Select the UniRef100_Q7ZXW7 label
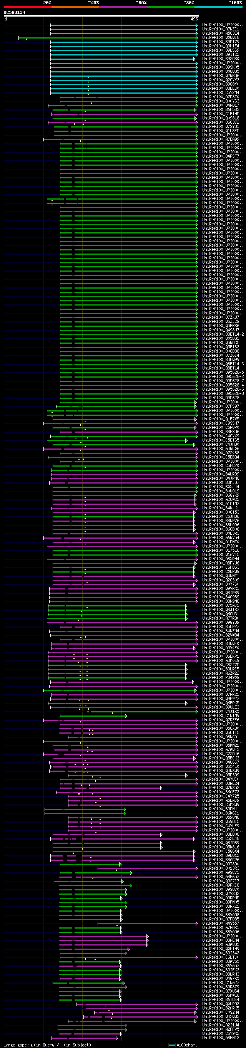This screenshot has width=246, height=1048. [221, 317]
